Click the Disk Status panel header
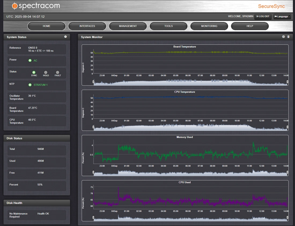 click(37, 138)
